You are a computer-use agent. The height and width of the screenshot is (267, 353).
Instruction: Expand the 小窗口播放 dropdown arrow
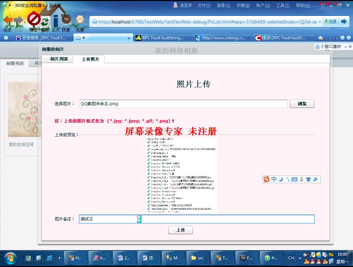pos(345,47)
